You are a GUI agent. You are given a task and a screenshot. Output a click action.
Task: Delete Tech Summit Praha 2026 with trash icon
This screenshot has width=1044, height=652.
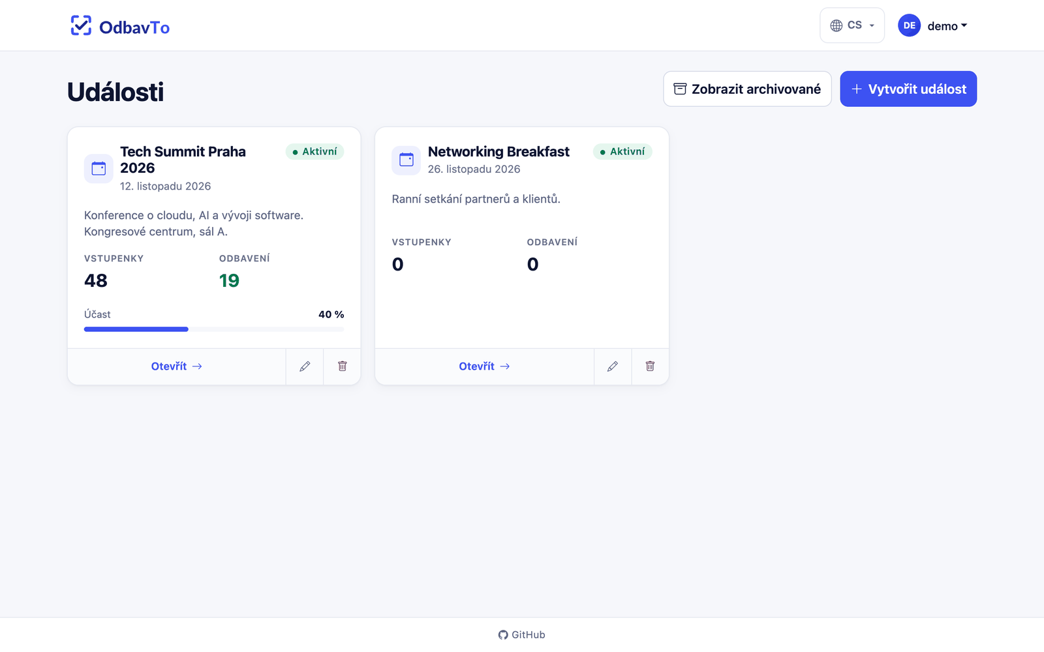[x=343, y=366]
